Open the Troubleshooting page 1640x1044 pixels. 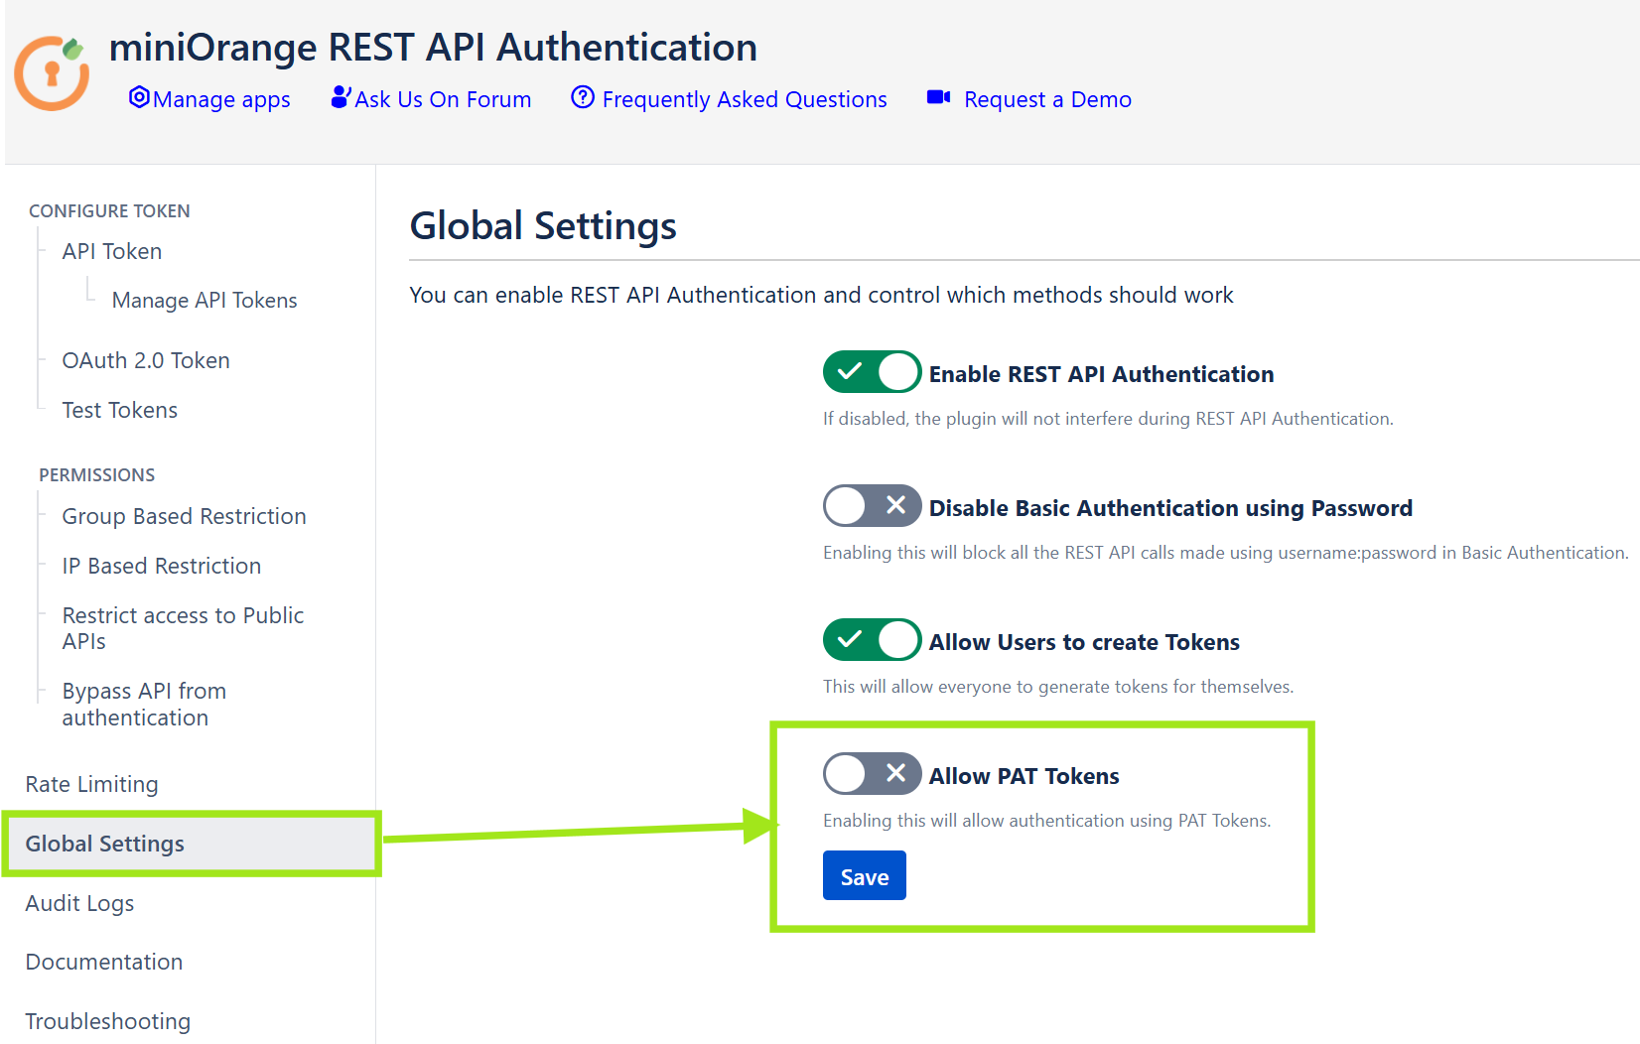(x=107, y=1020)
